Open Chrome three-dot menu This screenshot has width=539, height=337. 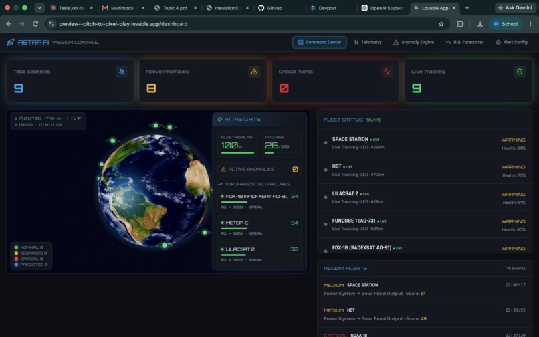[530, 24]
